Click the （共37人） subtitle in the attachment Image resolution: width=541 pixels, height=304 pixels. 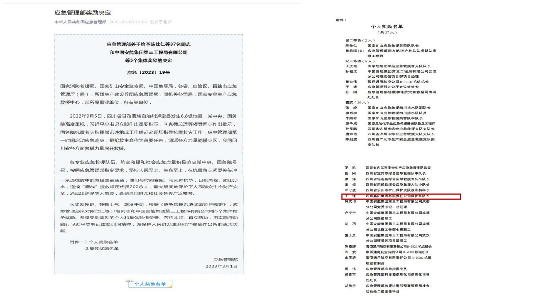(387, 32)
